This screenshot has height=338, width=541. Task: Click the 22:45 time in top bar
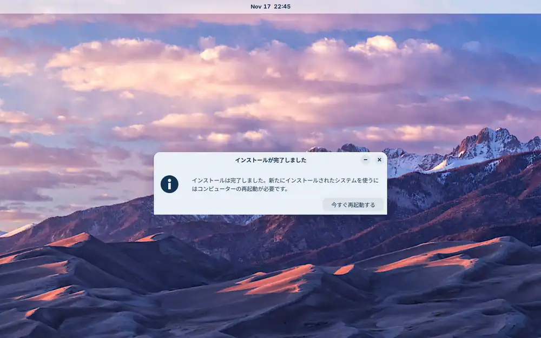(x=282, y=6)
